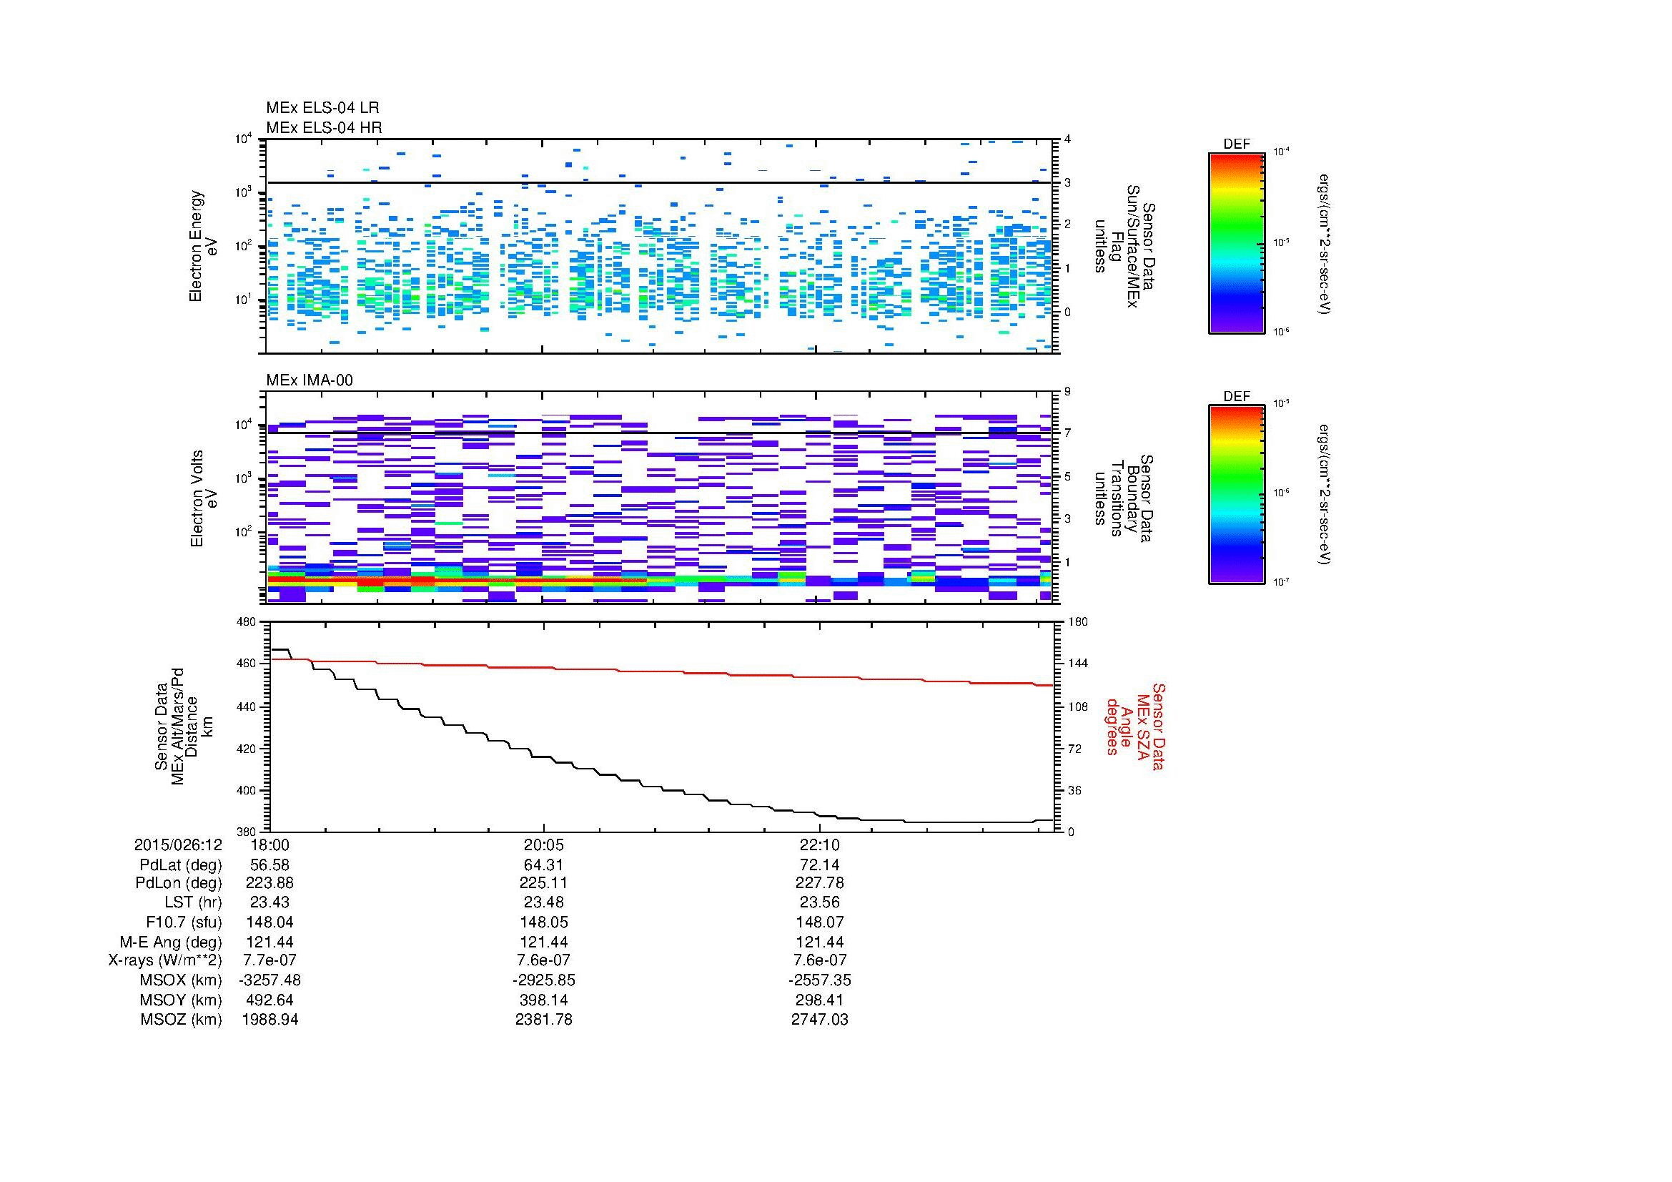The image size is (1672, 1182).
Task: Click the F10.7 value '148.07'
Action: 820,922
